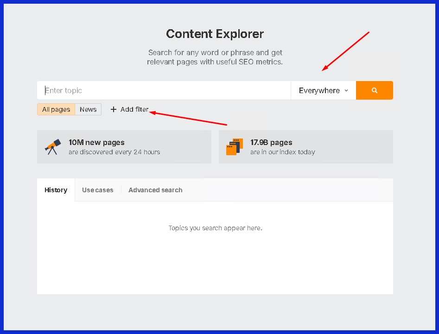Viewport: 439px width, 334px height.
Task: Click the magnifying glass search icon
Action: point(374,90)
